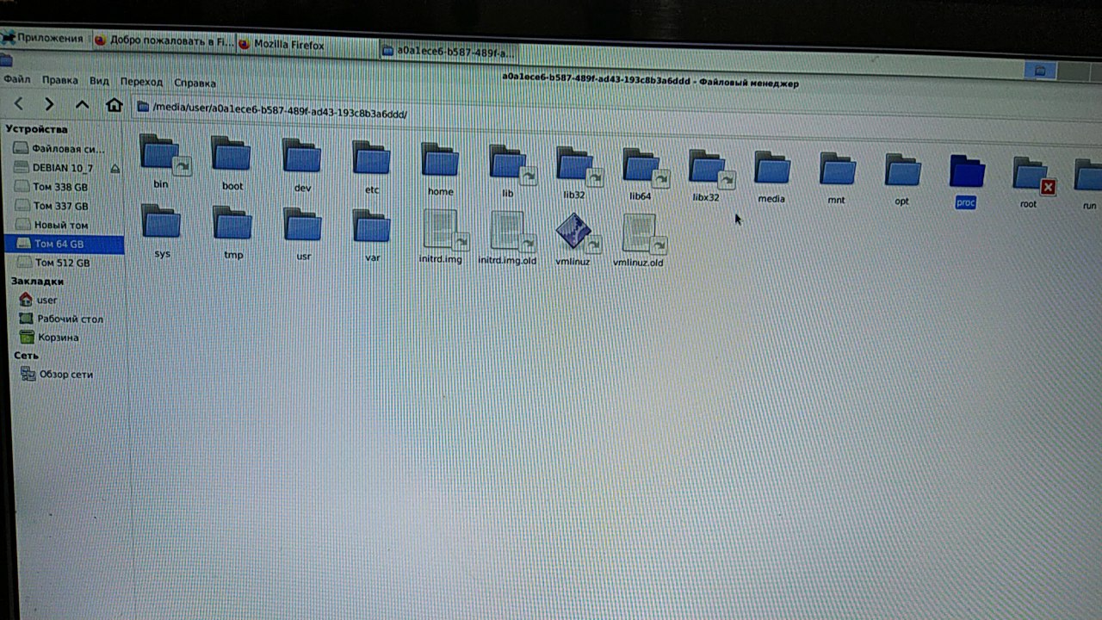Open the Файл menu
Viewport: 1102px width, 620px height.
(16, 79)
